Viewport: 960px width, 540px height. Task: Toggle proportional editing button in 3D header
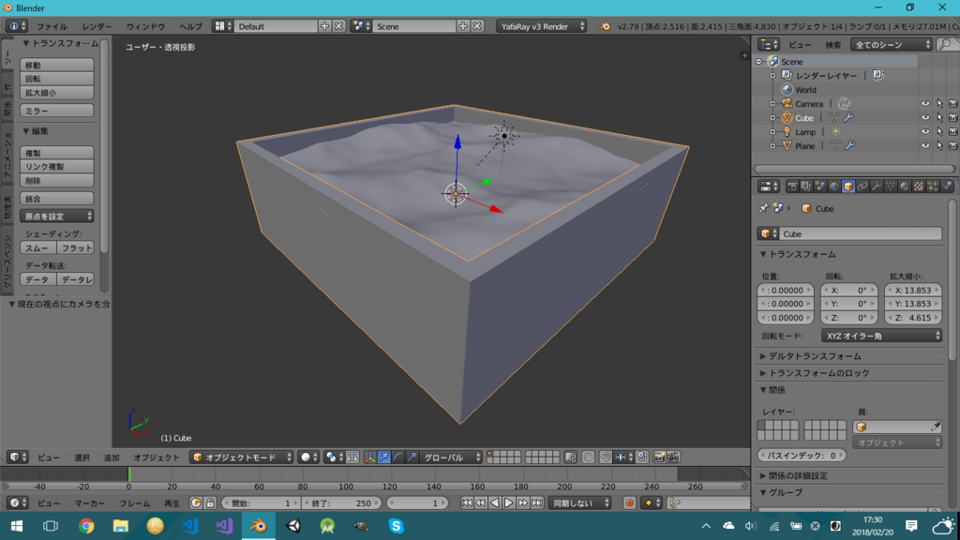click(588, 457)
